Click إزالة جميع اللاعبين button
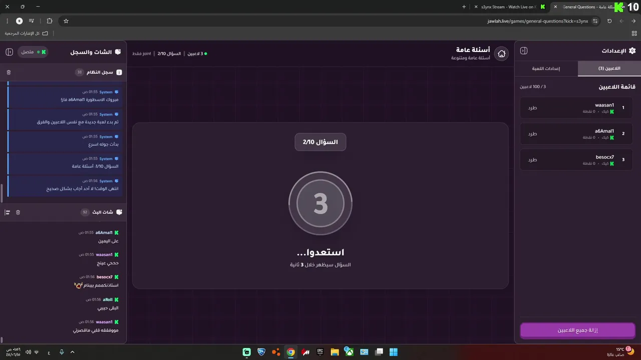The width and height of the screenshot is (641, 360). [x=577, y=330]
